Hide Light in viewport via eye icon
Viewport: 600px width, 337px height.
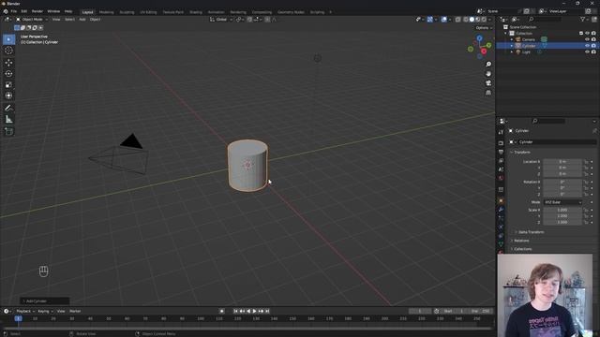(588, 52)
